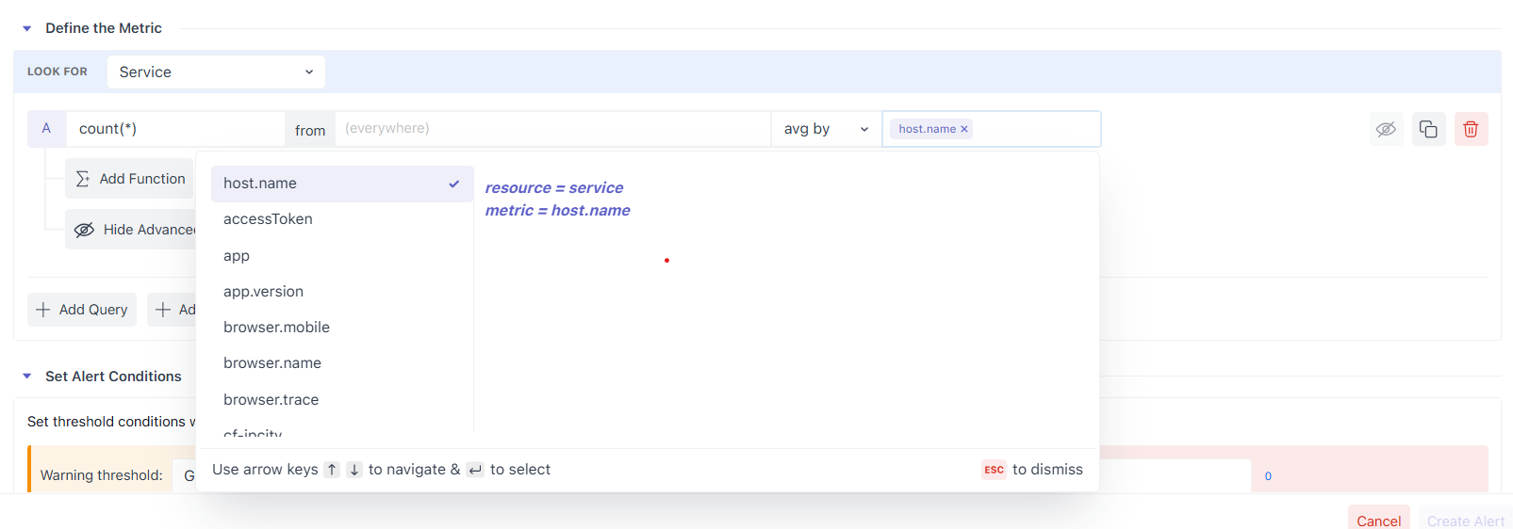
Task: Click the Cancel button
Action: tap(1378, 521)
